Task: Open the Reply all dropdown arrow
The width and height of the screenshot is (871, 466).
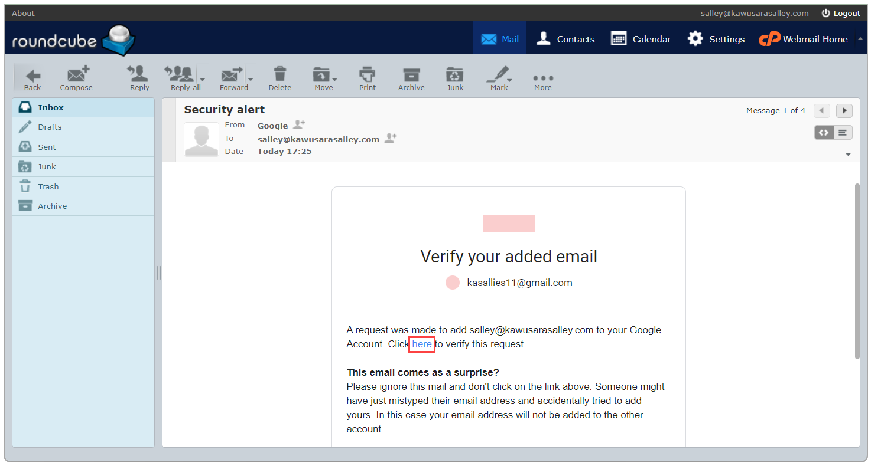Action: point(202,79)
